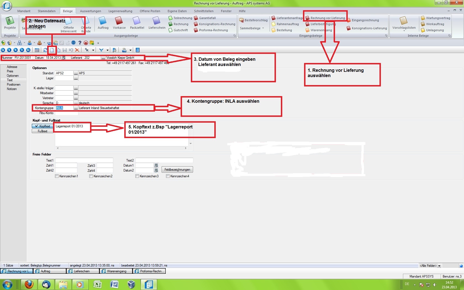464x290 pixels.
Task: Click the help question mark icon
Action: 80,43
